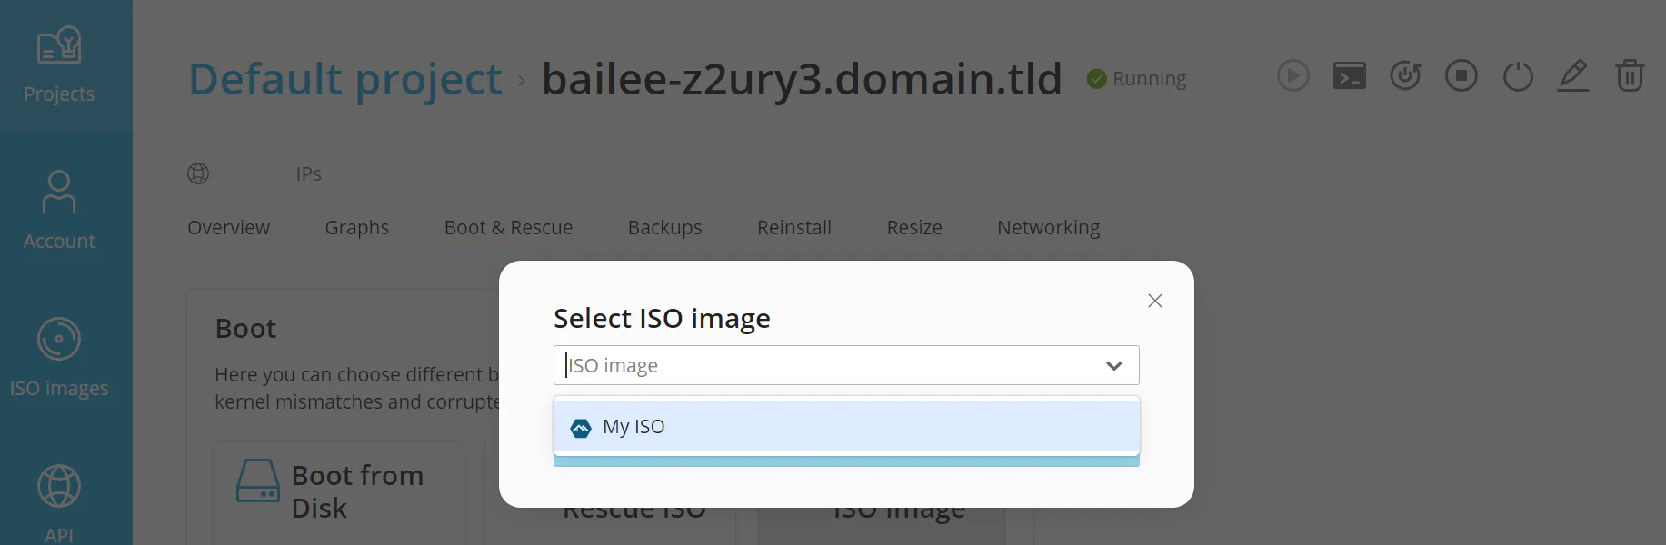Click the Start server play icon

coord(1293,75)
